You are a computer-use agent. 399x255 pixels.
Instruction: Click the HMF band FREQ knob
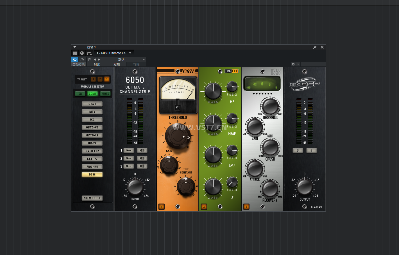[x=232, y=119]
